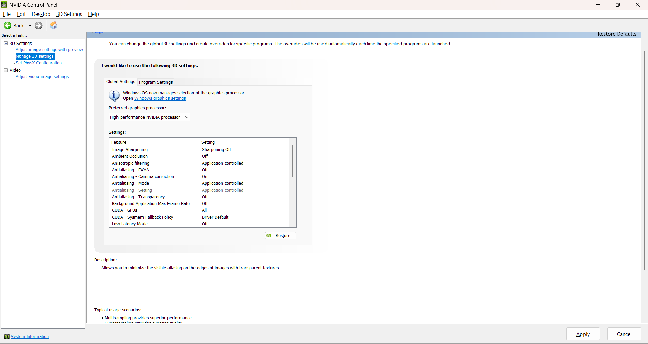
Task: Select Adjust image settings with preview
Action: [49, 50]
